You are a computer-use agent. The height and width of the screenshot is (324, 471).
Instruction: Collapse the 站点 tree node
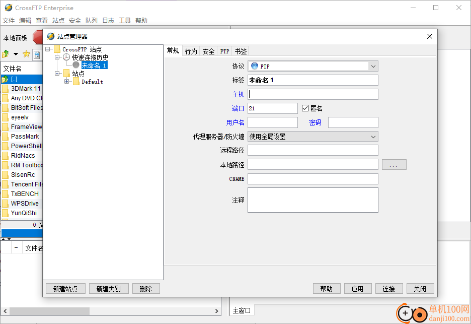57,74
